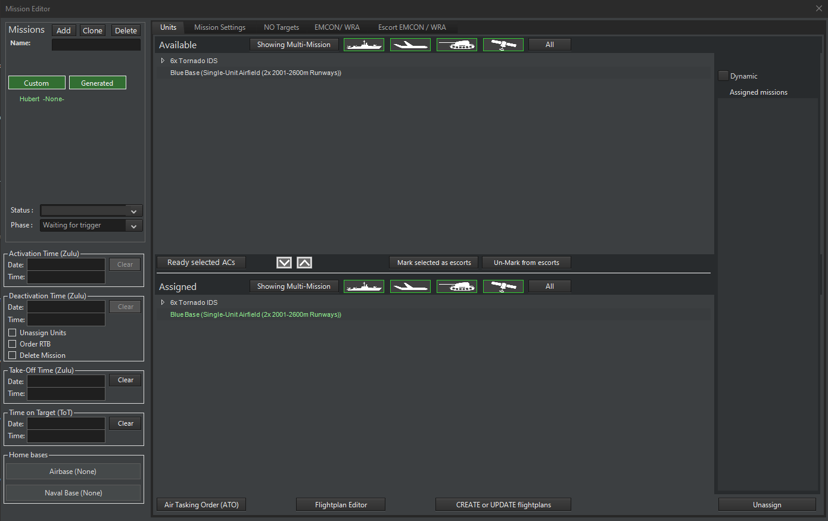828x521 pixels.
Task: Filter Assigned list by ground vehicle icon
Action: click(457, 286)
